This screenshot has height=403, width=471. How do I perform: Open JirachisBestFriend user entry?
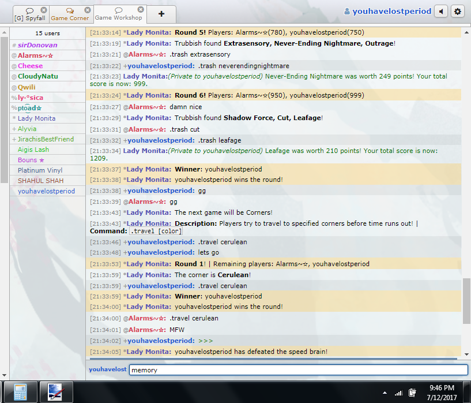coord(47,139)
